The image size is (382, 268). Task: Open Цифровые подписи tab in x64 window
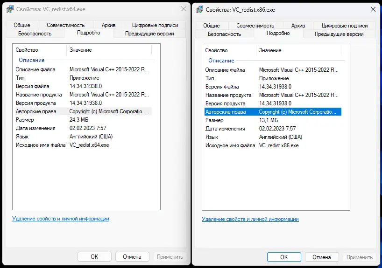(x=156, y=25)
